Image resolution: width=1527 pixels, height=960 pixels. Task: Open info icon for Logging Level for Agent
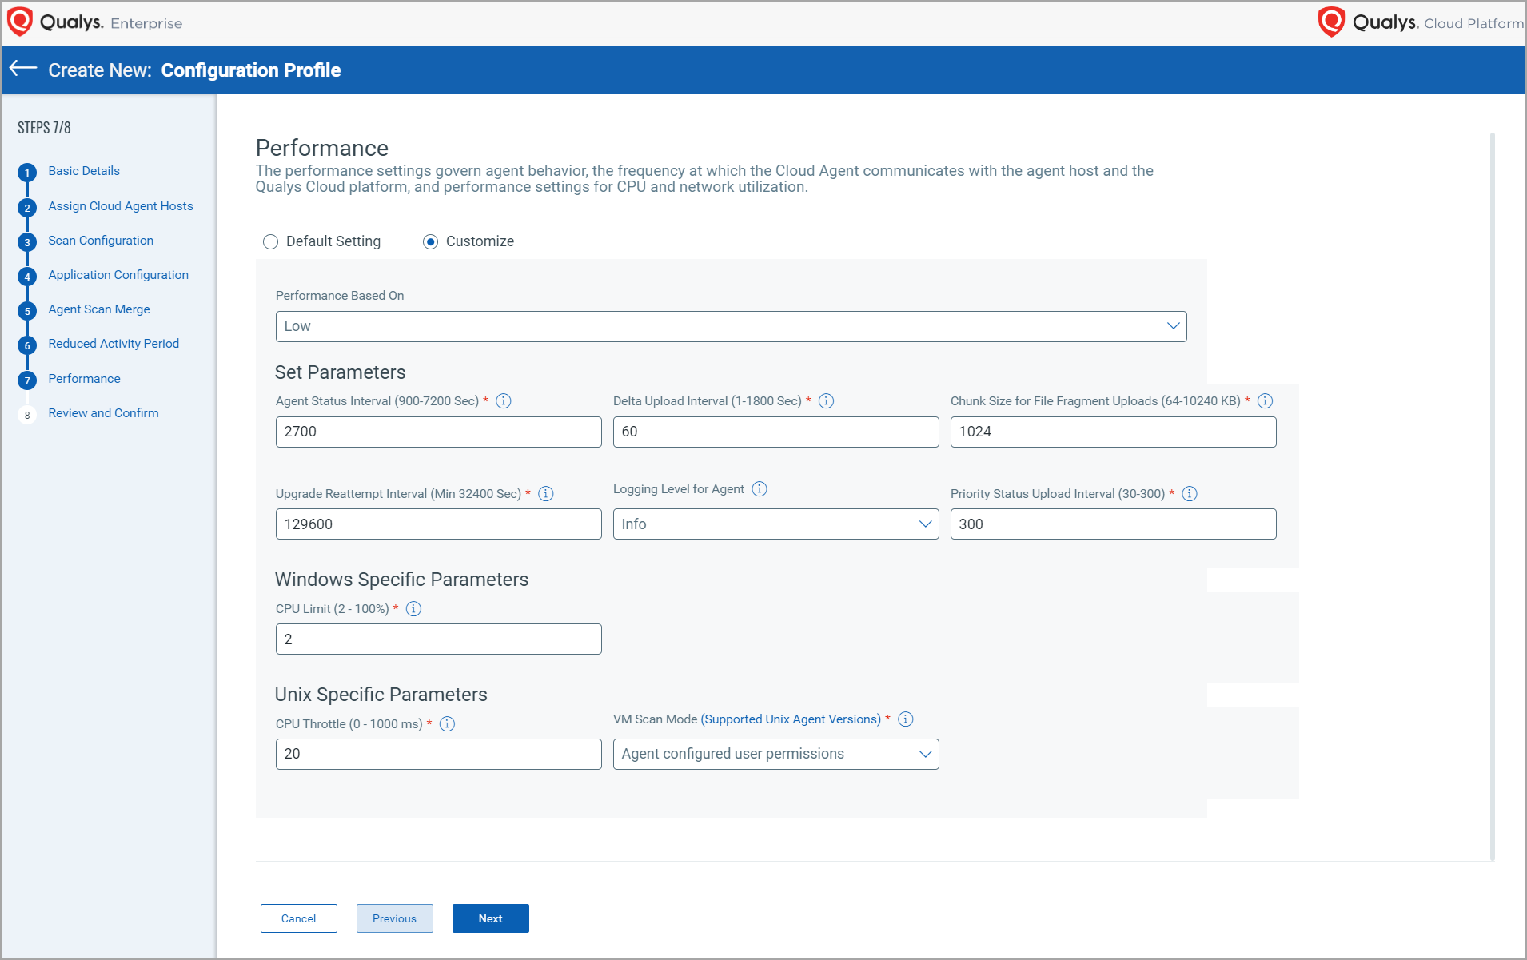[760, 489]
